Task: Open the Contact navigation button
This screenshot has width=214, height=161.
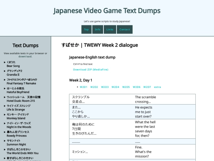Action: pos(125,29)
